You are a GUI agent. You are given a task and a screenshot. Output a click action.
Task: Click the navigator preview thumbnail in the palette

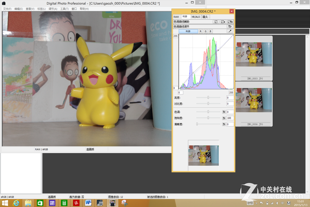203,156
